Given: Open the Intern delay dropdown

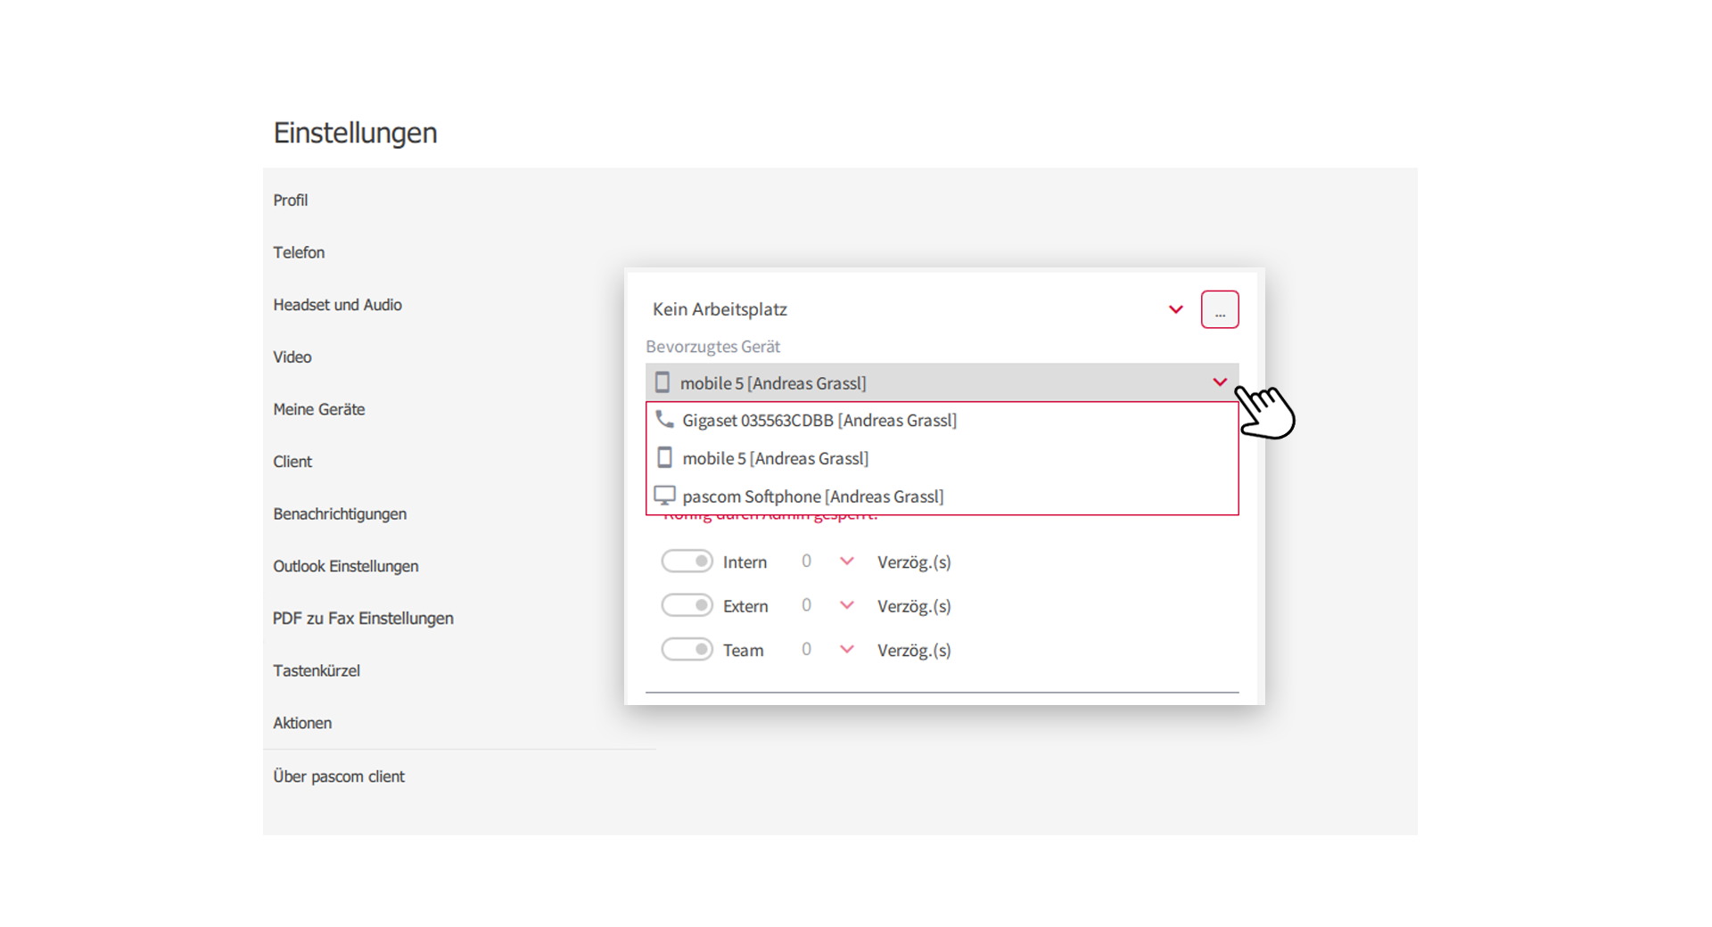Looking at the screenshot, I should [847, 561].
